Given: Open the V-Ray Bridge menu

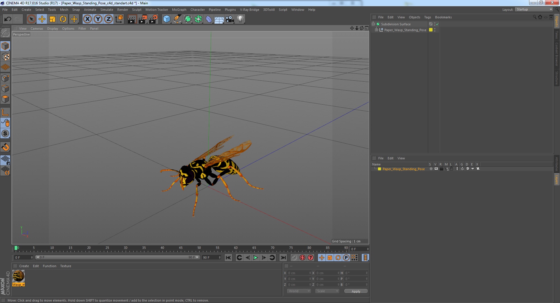Looking at the screenshot, I should (x=249, y=10).
